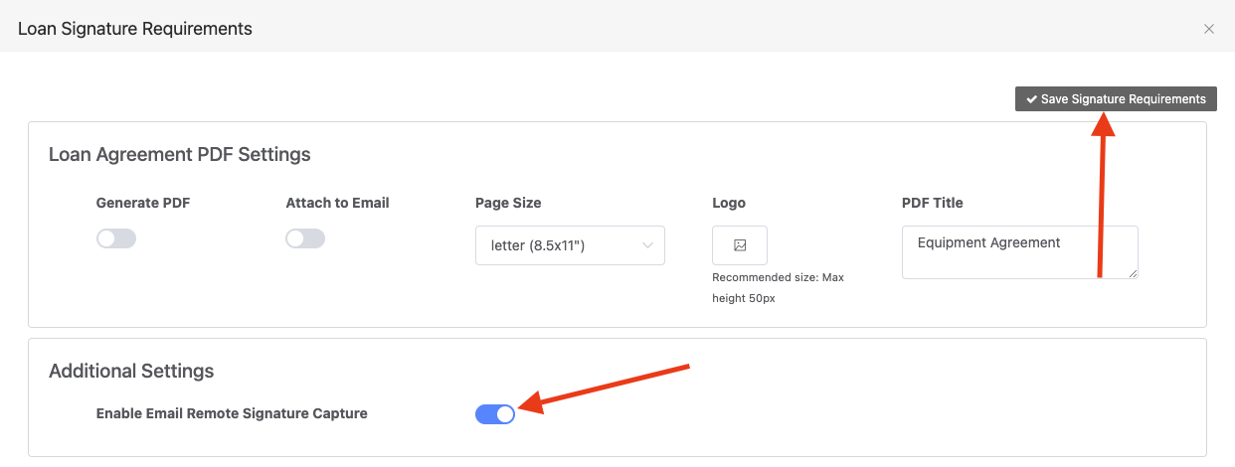Click the checkmark icon on the Save button
Screen dimensions: 1235x467
pyautogui.click(x=1032, y=99)
